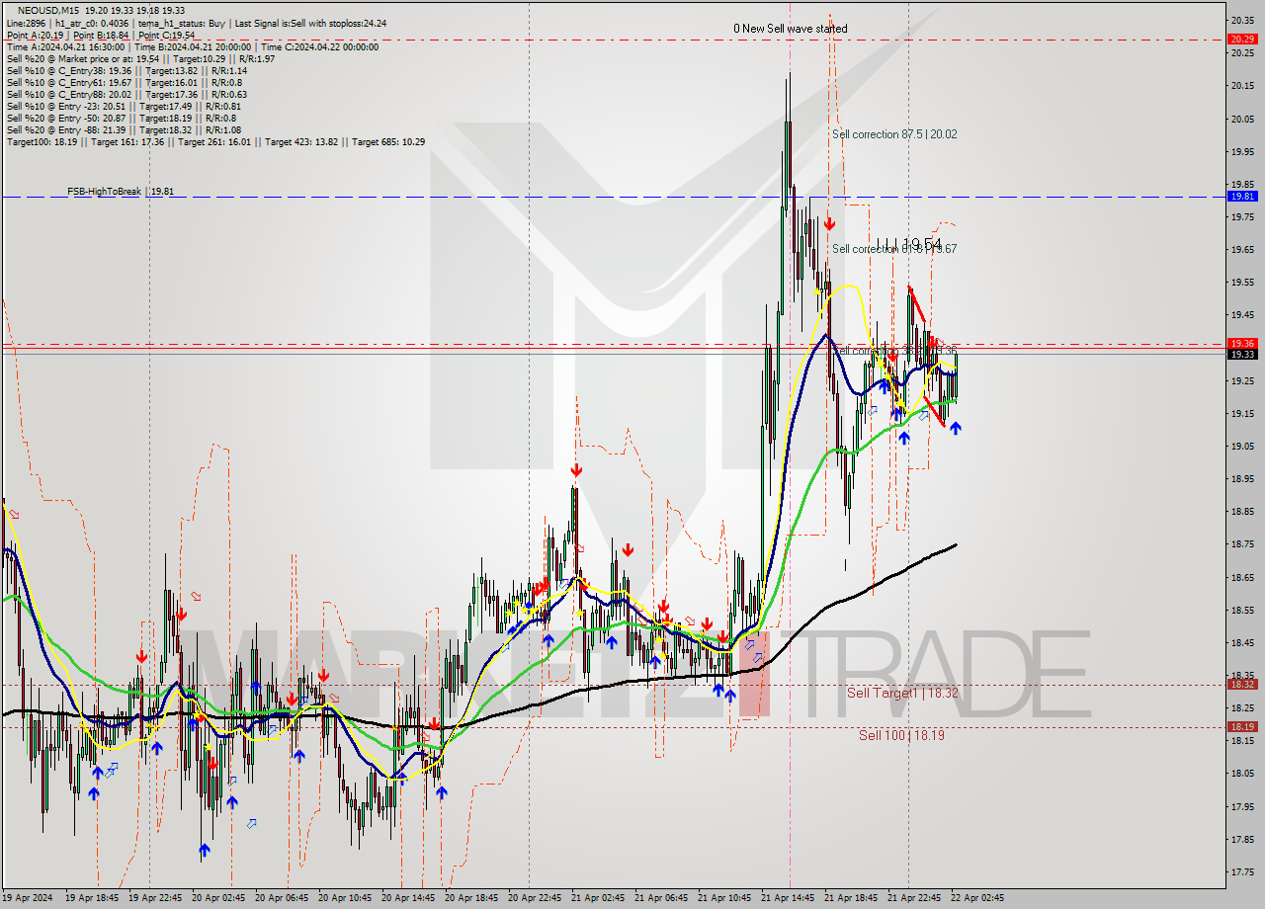Image resolution: width=1265 pixels, height=909 pixels.
Task: Click the 20.05 price axis label
Action: (1242, 119)
